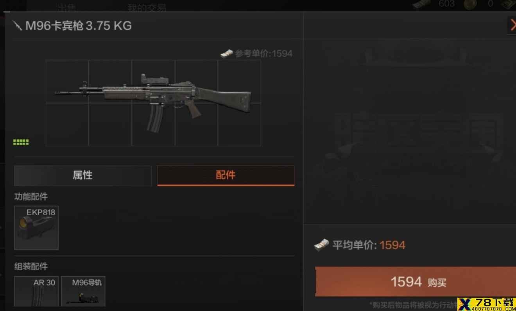Click the 平均单价 1594 price value
This screenshot has width=516, height=311.
coord(392,245)
